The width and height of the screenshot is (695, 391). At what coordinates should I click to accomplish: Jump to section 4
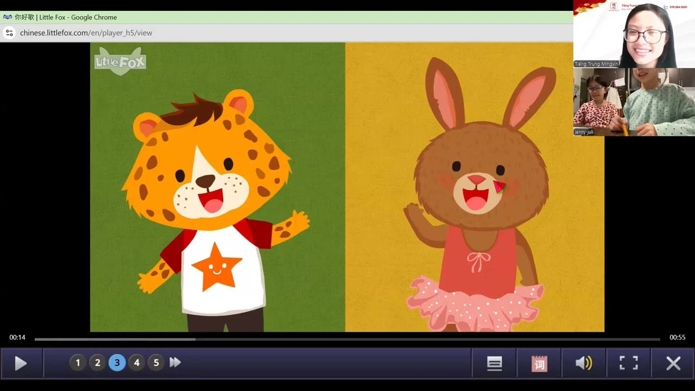pyautogui.click(x=136, y=363)
